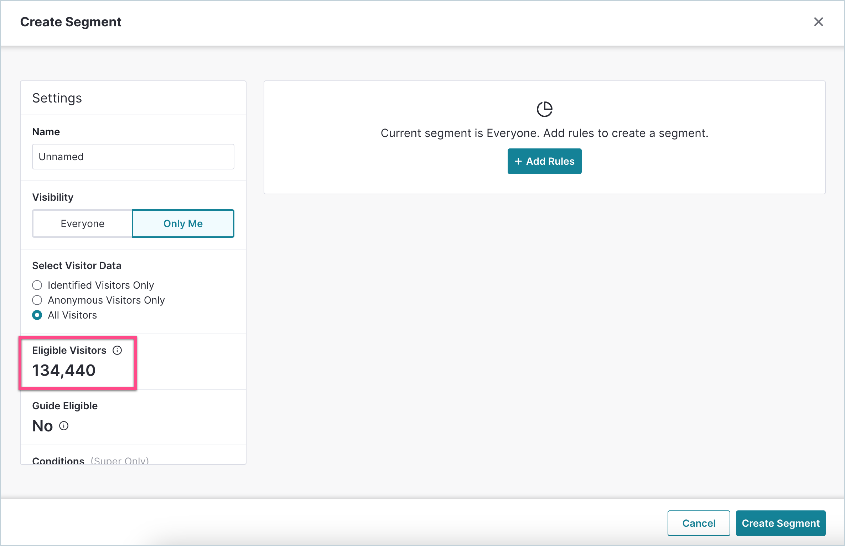Select the All Visitors radio option
The width and height of the screenshot is (845, 546).
click(x=37, y=315)
